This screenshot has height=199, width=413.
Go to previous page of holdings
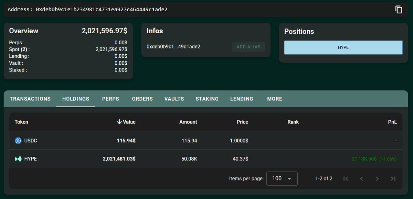pos(361,178)
